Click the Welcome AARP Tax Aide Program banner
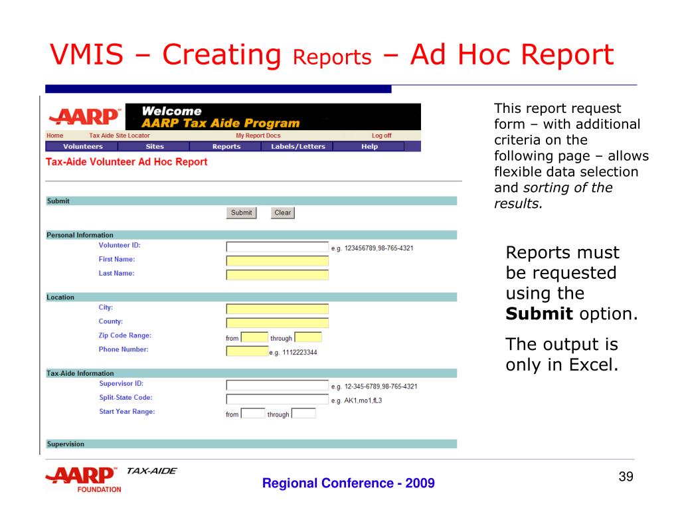Screen dimensions: 680x510 click(x=273, y=117)
